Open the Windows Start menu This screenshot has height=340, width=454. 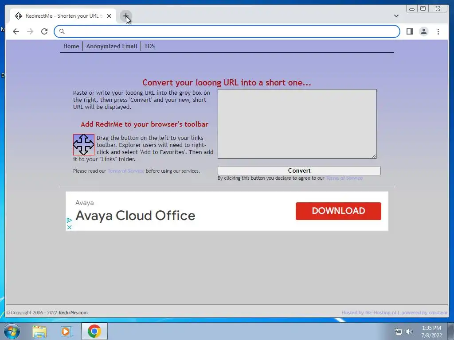[x=12, y=331]
